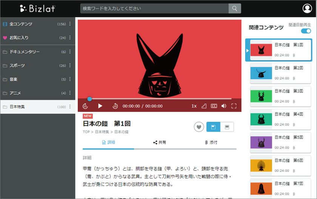This screenshot has width=317, height=199.
Task: Open options menu for スポーツ category
Action: (x=70, y=66)
